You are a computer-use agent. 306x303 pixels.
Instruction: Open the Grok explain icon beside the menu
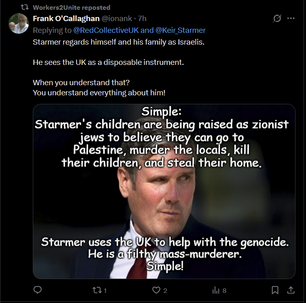click(x=277, y=18)
